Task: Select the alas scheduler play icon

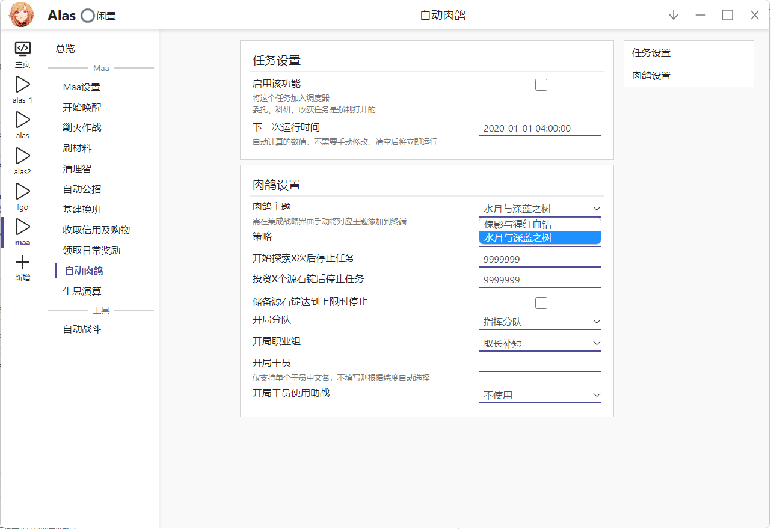Action: tap(22, 123)
